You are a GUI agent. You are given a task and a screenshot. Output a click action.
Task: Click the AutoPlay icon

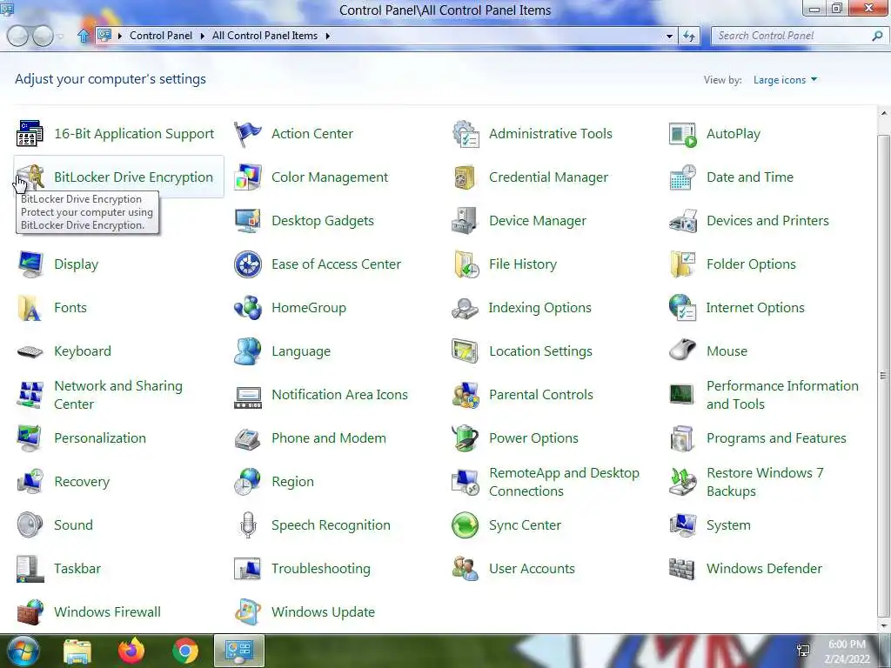682,133
